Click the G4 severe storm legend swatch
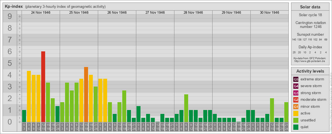Image resolution: width=332 pixels, height=134 pixels. click(296, 86)
